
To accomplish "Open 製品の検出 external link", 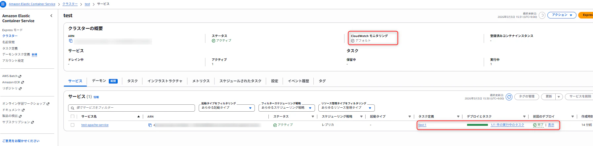I will point(12,116).
